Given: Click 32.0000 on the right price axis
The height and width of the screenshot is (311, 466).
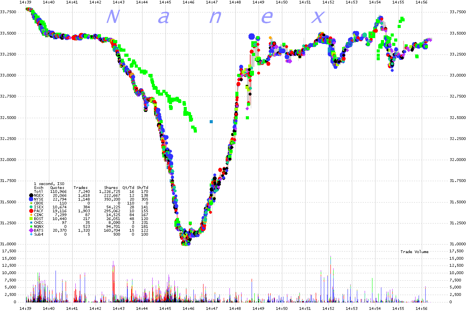Looking at the screenshot, I should (457, 160).
